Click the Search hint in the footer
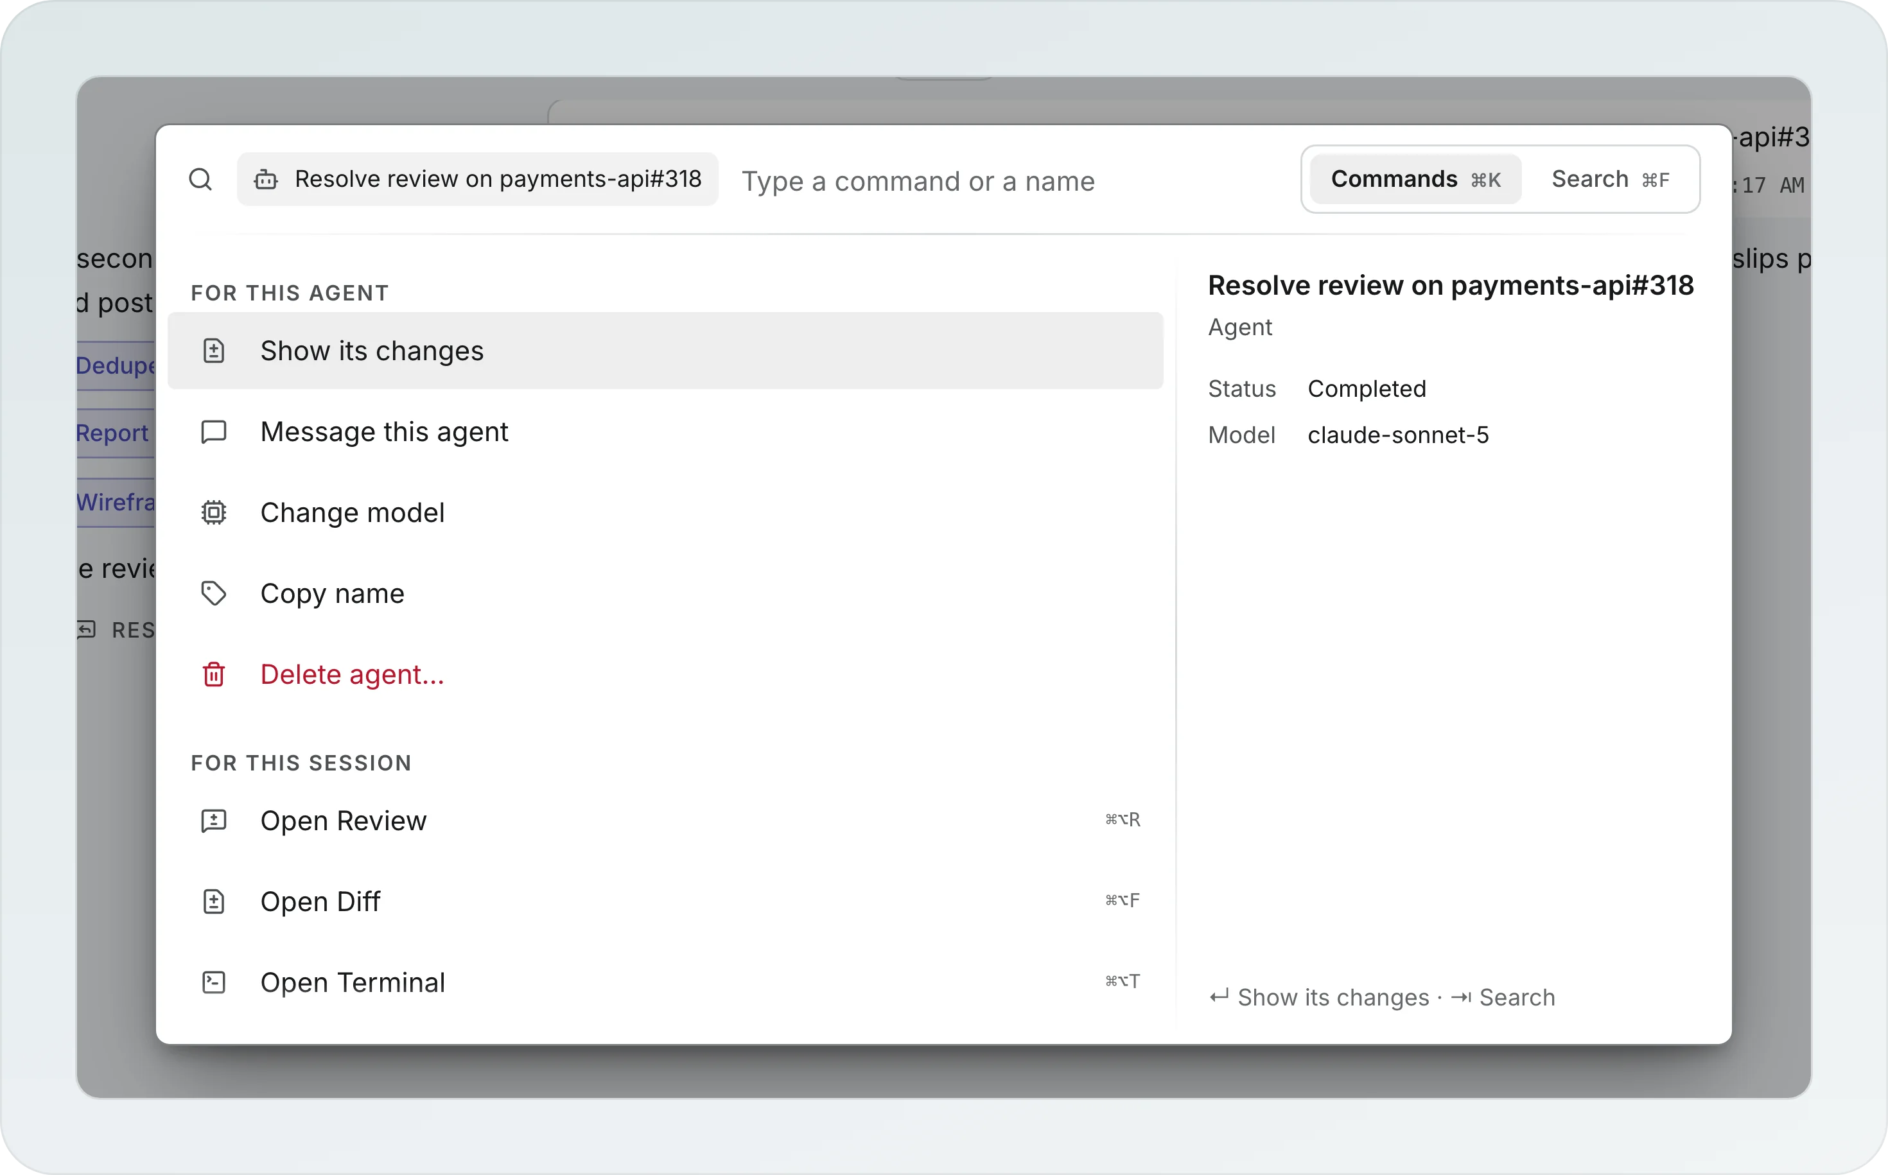Image resolution: width=1888 pixels, height=1175 pixels. [x=1503, y=997]
